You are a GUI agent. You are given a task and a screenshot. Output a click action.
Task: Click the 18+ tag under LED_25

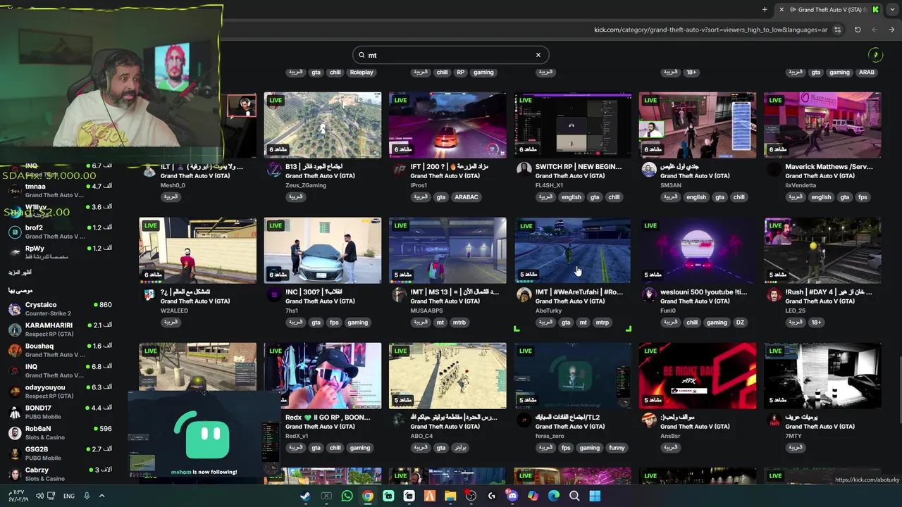(x=816, y=323)
